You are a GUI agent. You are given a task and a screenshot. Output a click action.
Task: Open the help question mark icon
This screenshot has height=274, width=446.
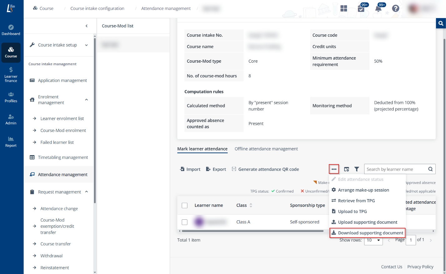click(x=395, y=9)
